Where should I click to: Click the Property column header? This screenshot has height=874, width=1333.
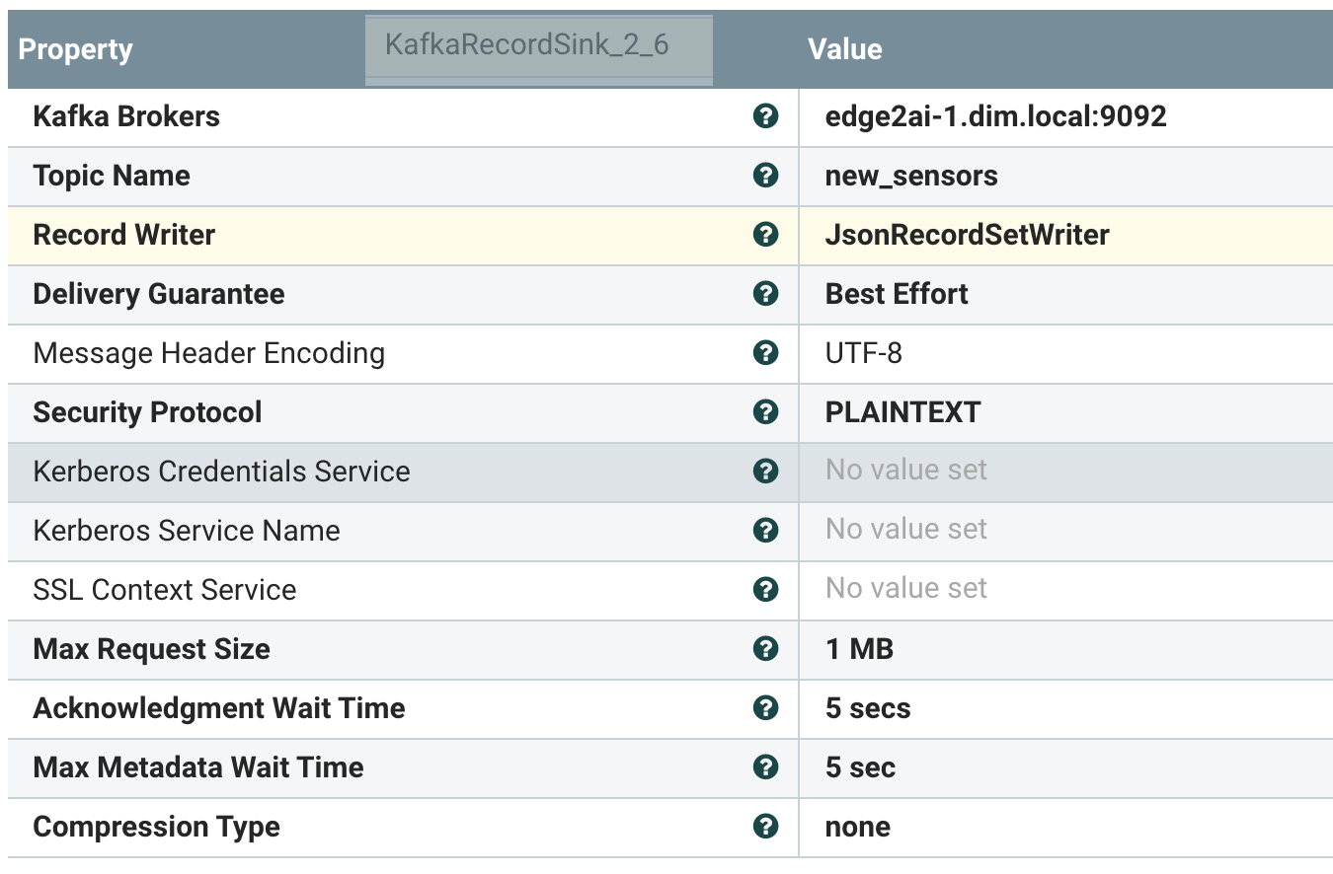pos(76,49)
